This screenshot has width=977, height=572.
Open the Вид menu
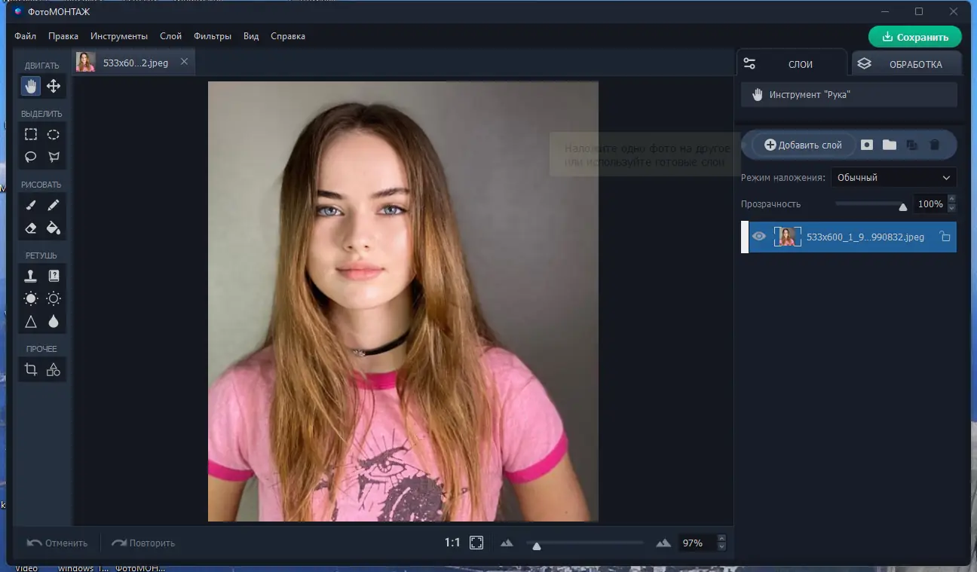(251, 36)
